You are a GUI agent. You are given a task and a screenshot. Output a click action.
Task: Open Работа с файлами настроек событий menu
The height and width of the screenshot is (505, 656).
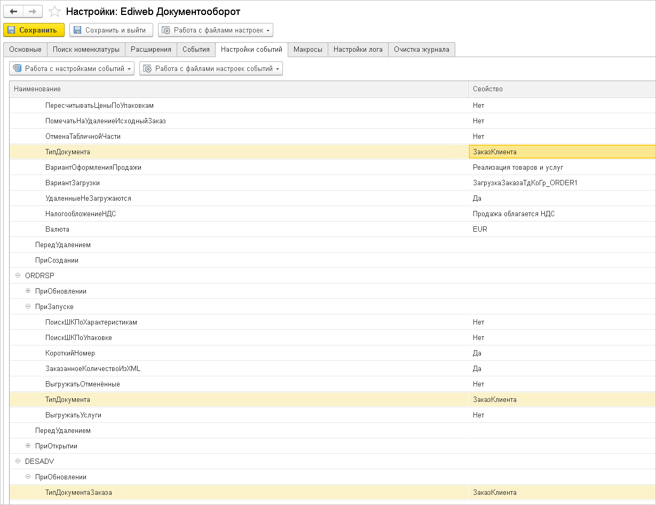coord(211,68)
